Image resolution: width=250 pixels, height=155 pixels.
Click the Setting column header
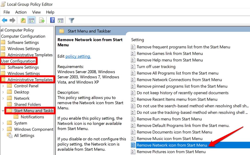pos(137,40)
